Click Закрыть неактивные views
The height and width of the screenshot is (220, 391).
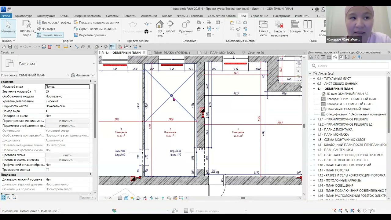click(280, 28)
